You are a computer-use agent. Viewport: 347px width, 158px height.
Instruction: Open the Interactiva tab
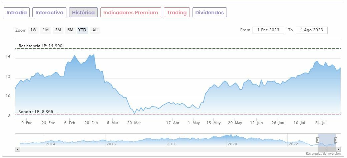click(49, 13)
